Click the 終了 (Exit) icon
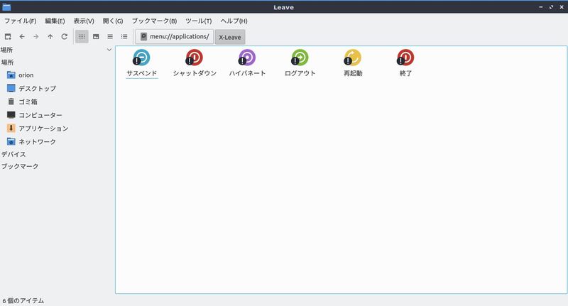Viewport: 568px width, 306px height. point(405,58)
